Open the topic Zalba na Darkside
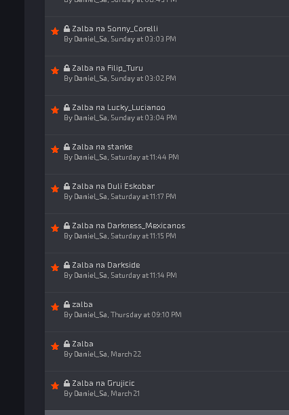This screenshot has width=289, height=415. click(106, 265)
